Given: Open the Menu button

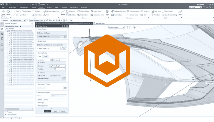Looking at the screenshot, I should click(x=5, y=20).
